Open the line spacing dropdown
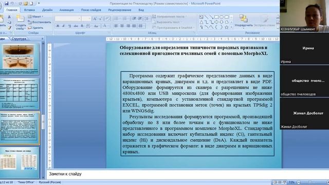This screenshot has width=329, height=185. point(147,18)
